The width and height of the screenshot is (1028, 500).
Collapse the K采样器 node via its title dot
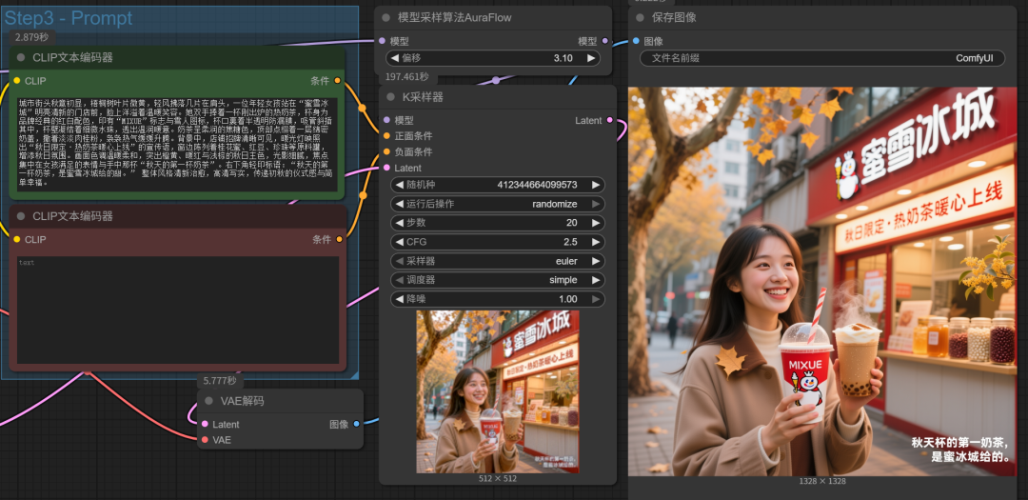coord(391,97)
